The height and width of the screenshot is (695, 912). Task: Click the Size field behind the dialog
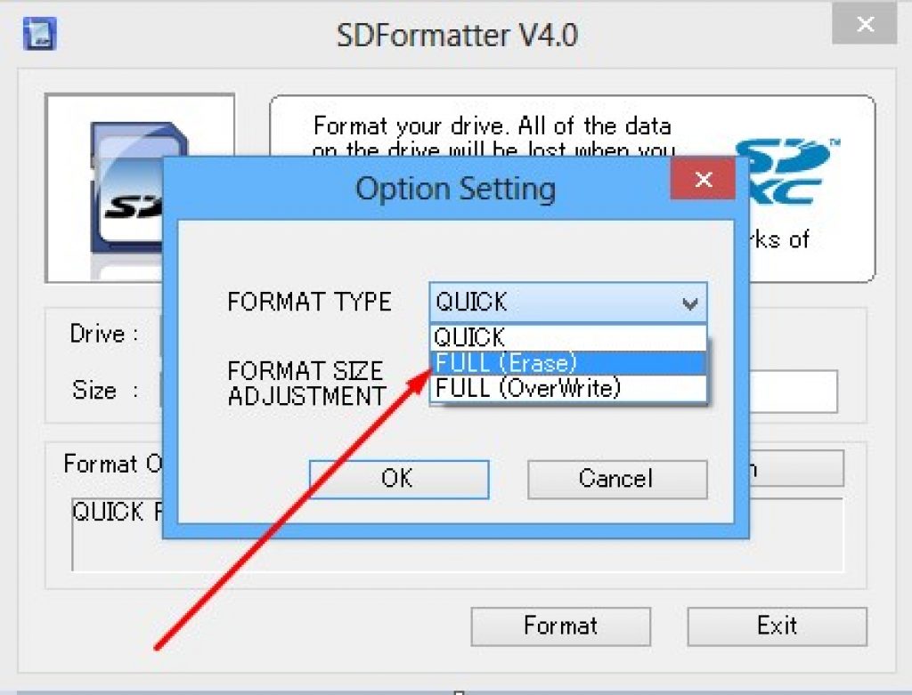coord(793,392)
